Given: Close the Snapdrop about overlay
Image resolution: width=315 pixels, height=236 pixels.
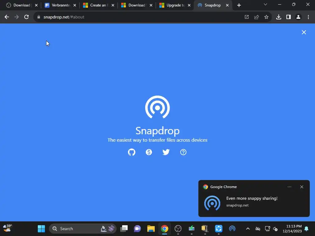Looking at the screenshot, I should point(304,32).
